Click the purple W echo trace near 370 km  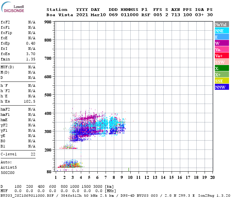88,118
